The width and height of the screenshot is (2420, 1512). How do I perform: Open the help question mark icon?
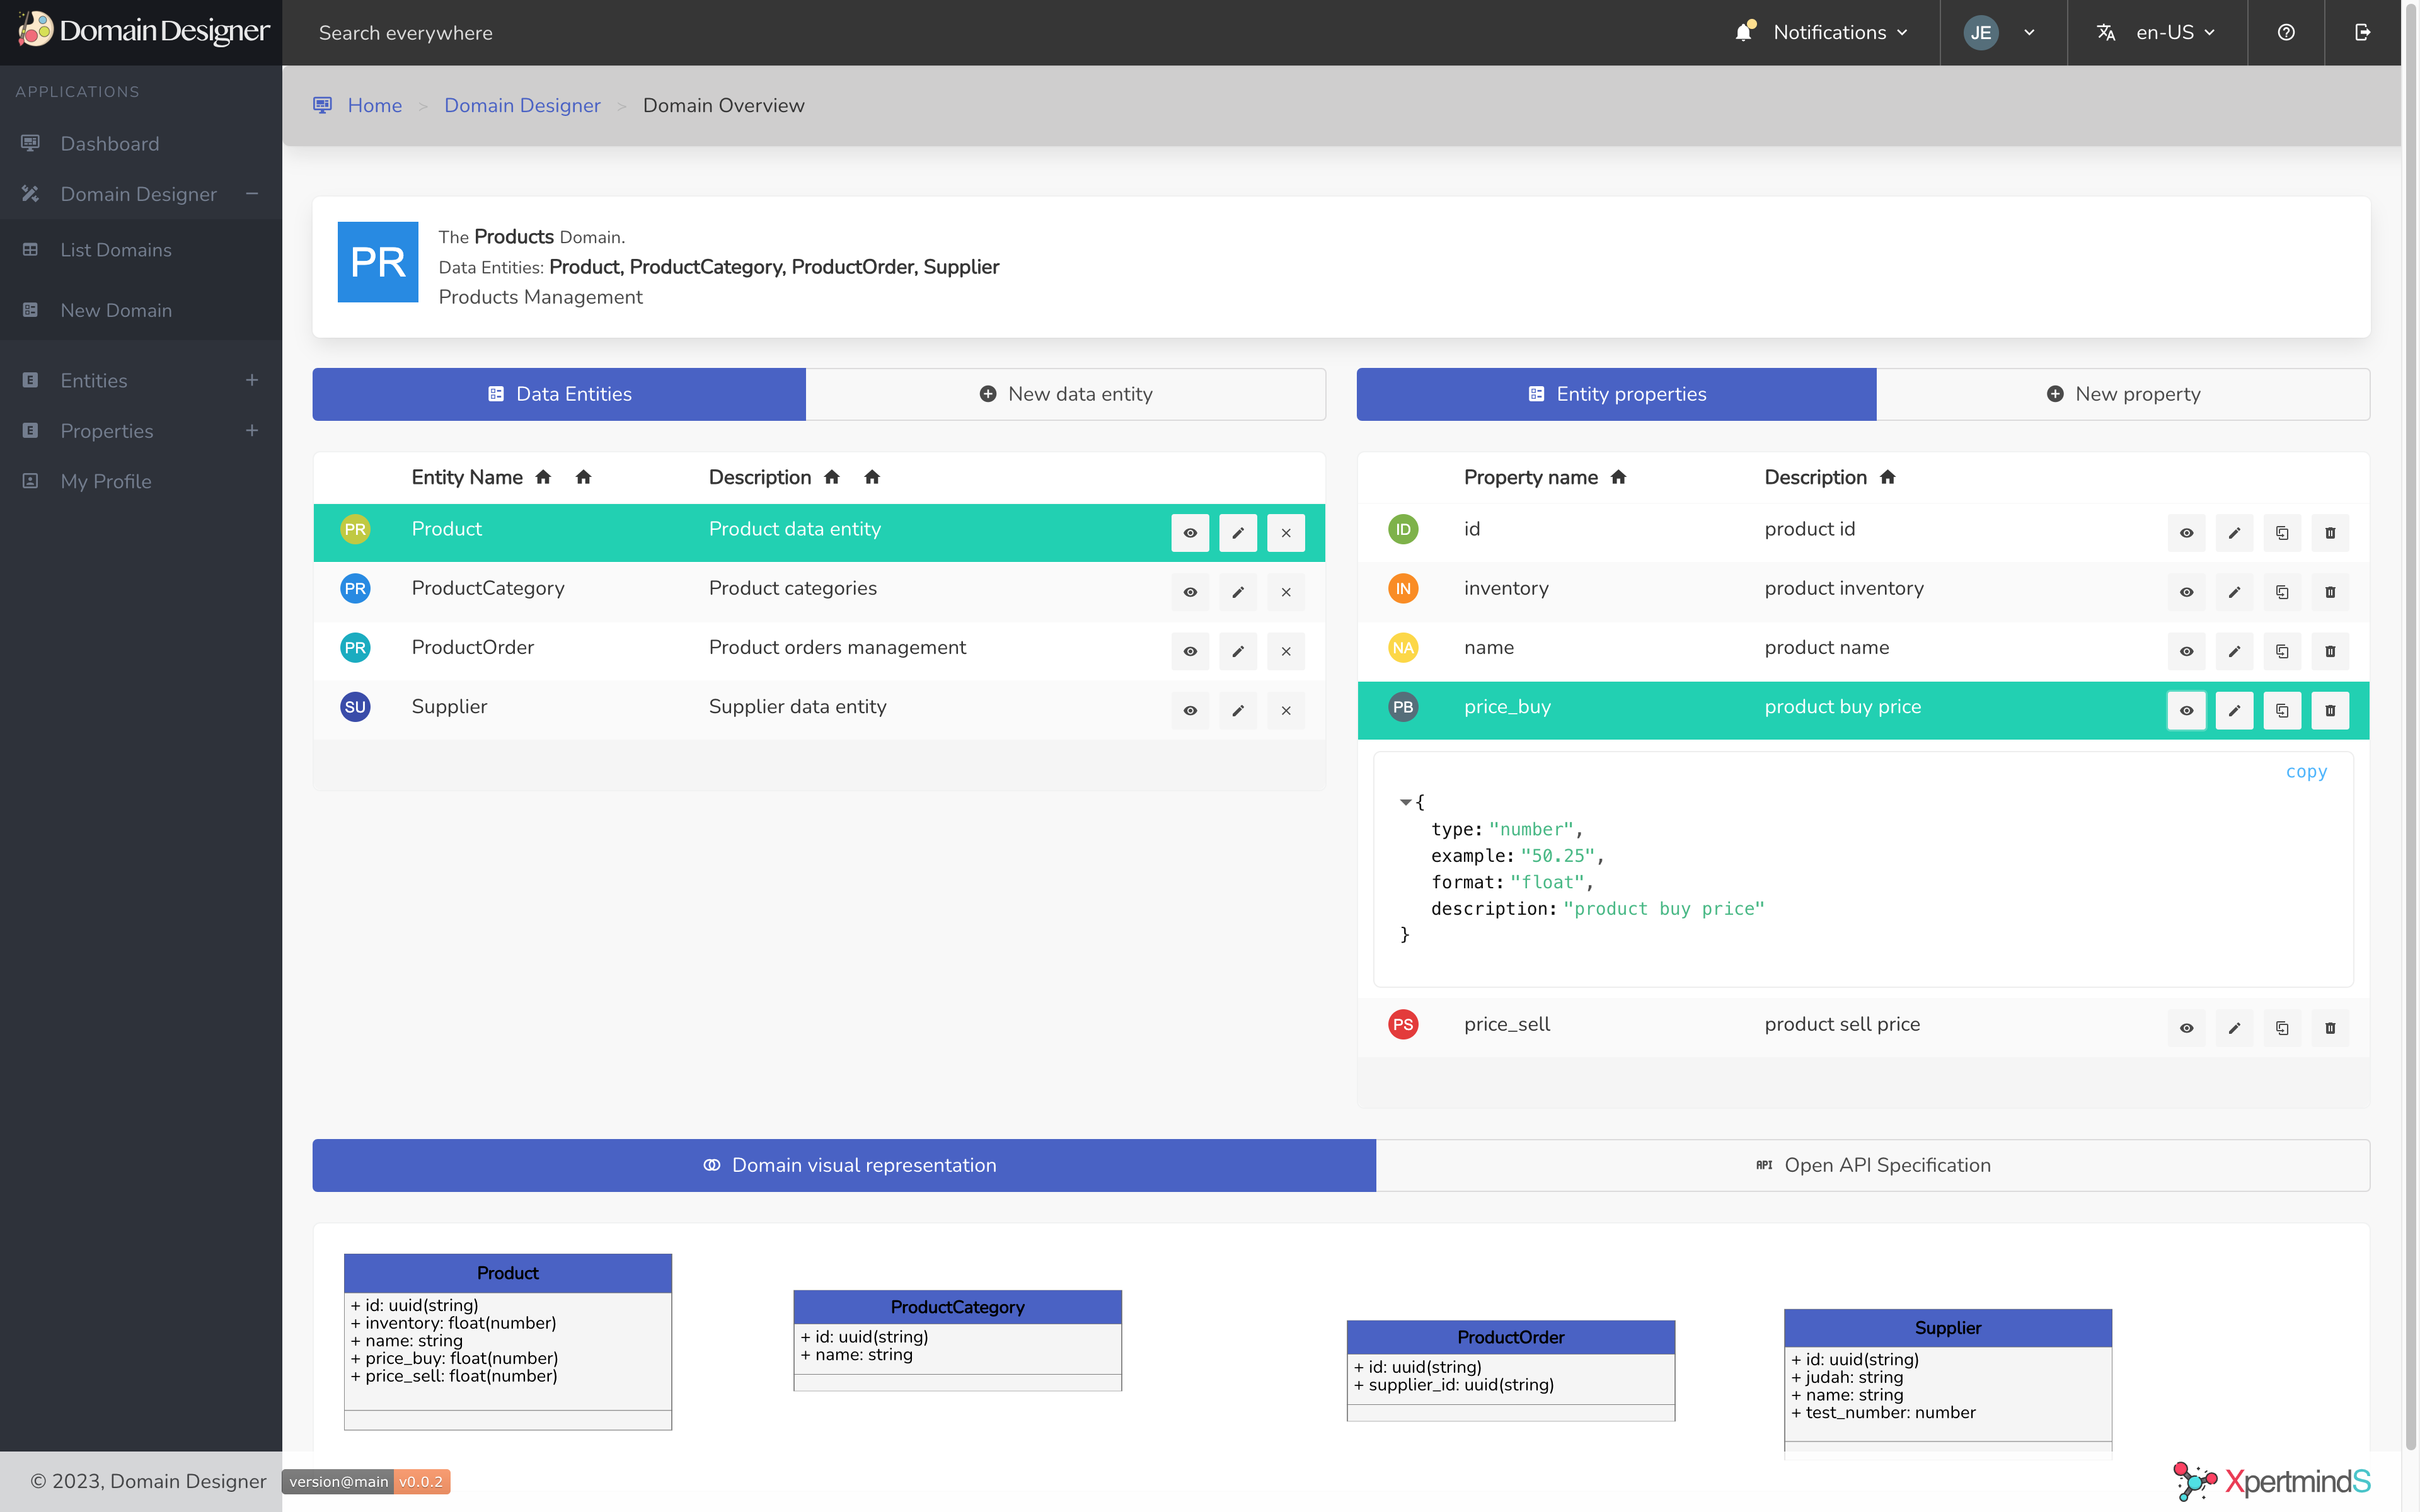point(2286,32)
